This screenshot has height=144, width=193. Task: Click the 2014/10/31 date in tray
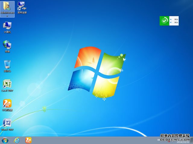click(183, 142)
